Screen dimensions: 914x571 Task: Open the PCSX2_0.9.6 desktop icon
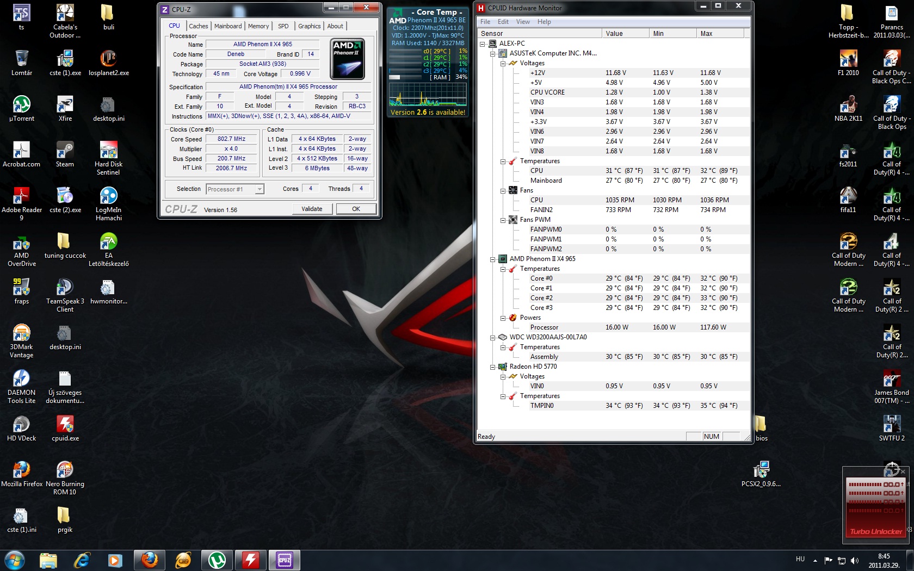(761, 474)
